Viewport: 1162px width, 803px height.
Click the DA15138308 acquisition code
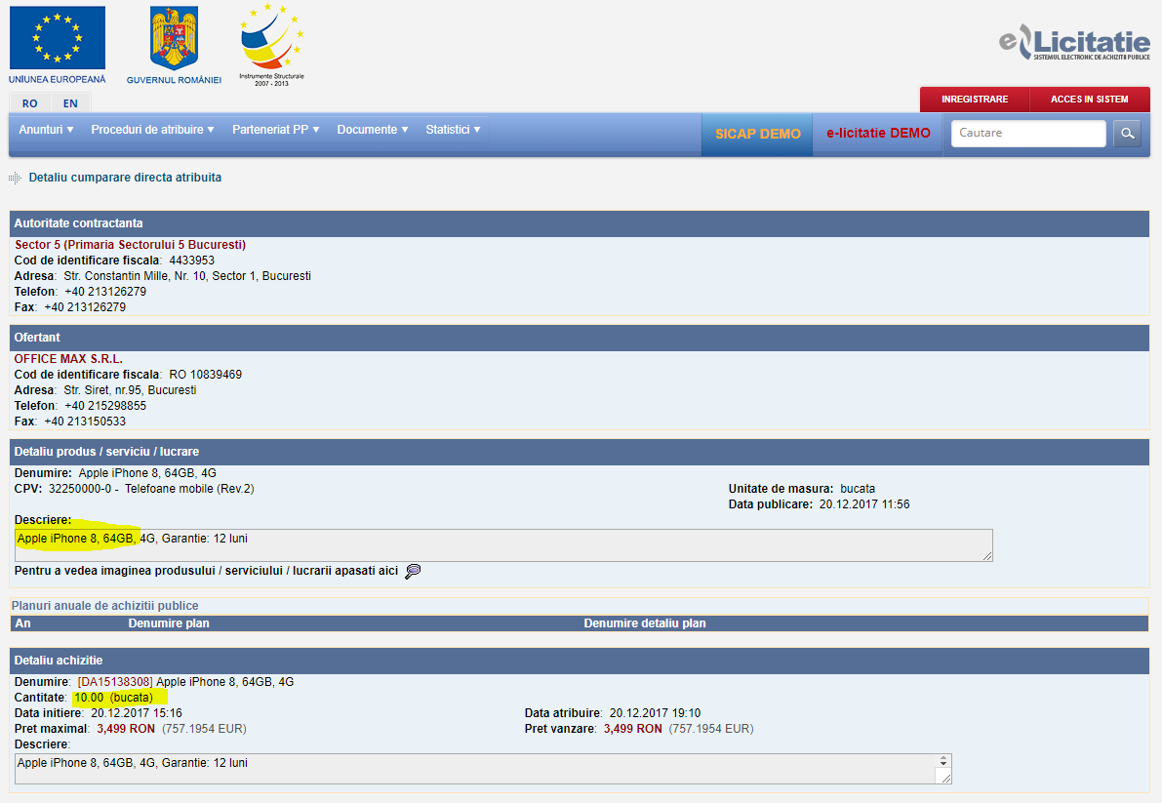click(115, 681)
